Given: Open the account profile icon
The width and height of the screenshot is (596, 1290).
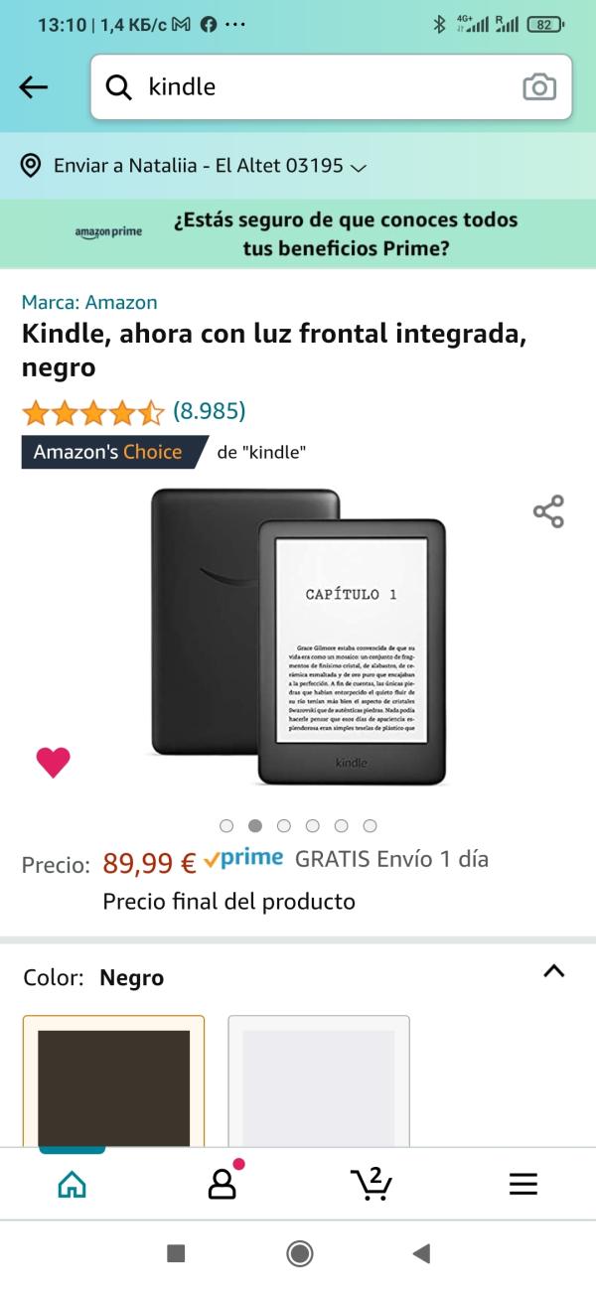Looking at the screenshot, I should pos(223,1182).
